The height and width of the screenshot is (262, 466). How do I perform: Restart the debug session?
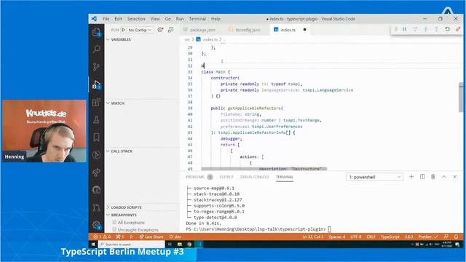pos(447,29)
